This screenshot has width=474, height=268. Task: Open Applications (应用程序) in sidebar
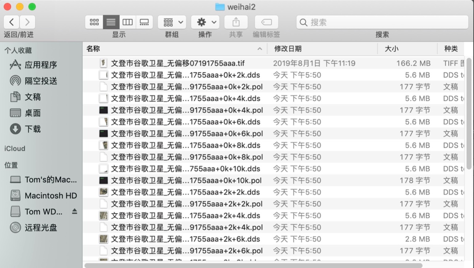tap(40, 65)
